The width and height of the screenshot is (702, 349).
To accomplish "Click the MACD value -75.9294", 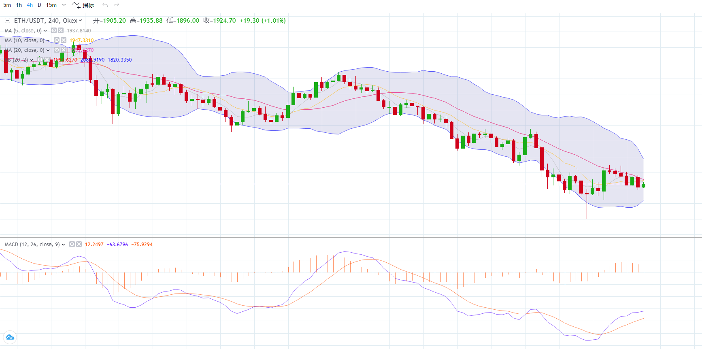I will 142,245.
